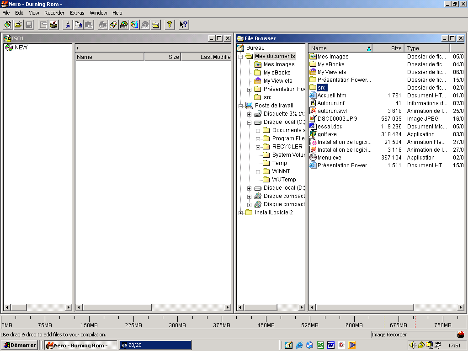Click the Nero burn icon in status bar

(x=461, y=335)
